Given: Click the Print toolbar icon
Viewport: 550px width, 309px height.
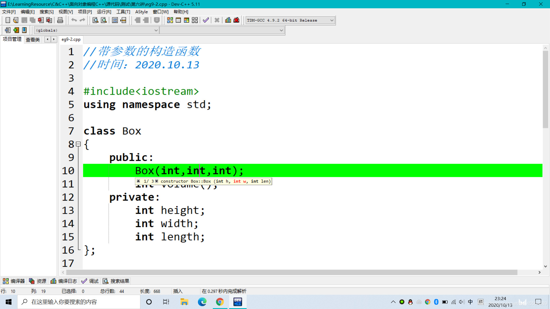Looking at the screenshot, I should point(60,20).
